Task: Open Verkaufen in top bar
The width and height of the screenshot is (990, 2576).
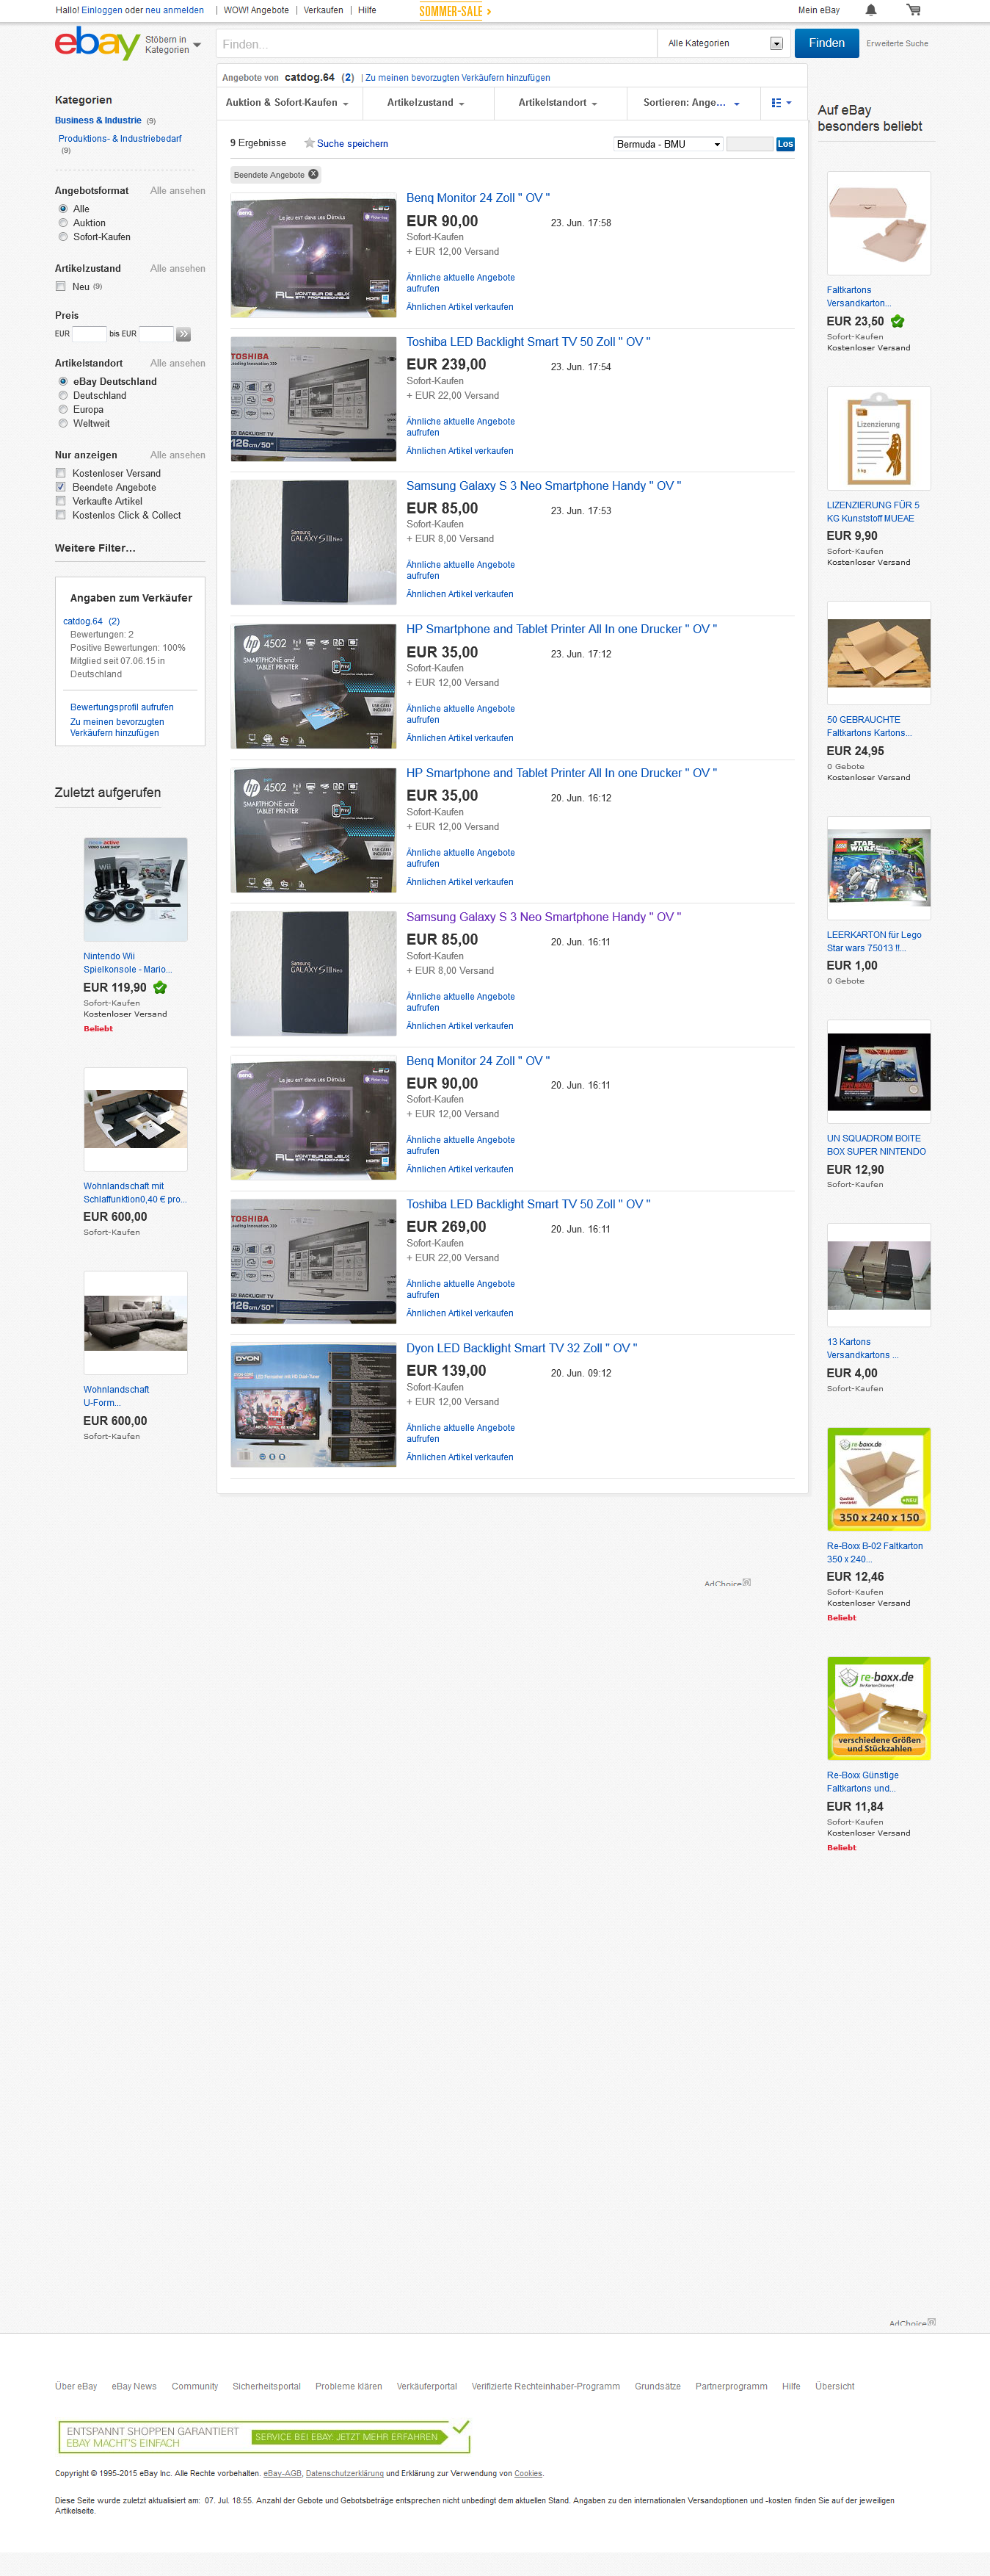Action: point(324,10)
